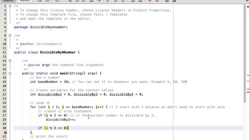The height and width of the screenshot is (140, 250).
Task: Click the package name 'divisiblebynnumber'
Action: click(48, 27)
